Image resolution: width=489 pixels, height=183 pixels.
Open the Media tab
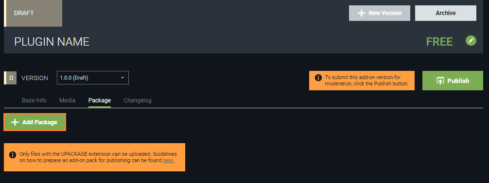tap(68, 100)
